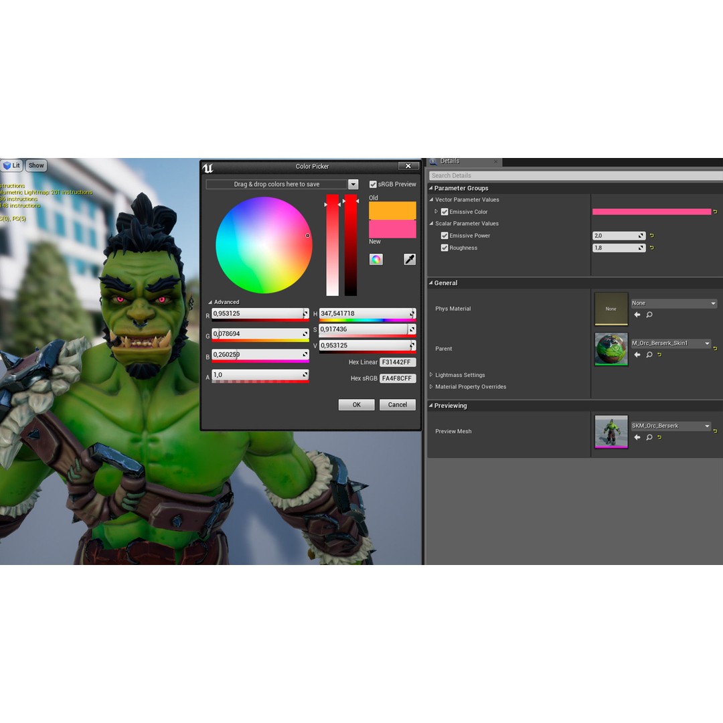Use selected asset arrow for Parent material
This screenshot has height=723, width=723.
[637, 355]
